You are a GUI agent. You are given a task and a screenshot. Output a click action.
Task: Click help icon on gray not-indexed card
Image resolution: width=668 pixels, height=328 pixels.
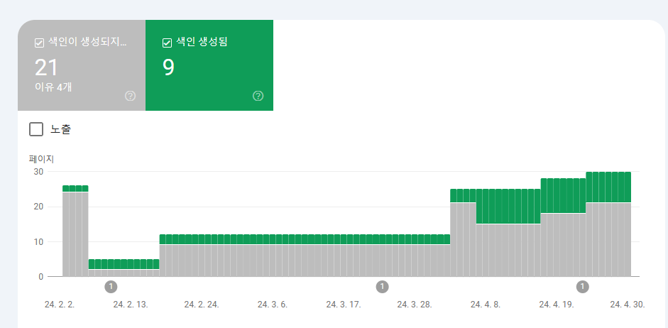pyautogui.click(x=131, y=96)
